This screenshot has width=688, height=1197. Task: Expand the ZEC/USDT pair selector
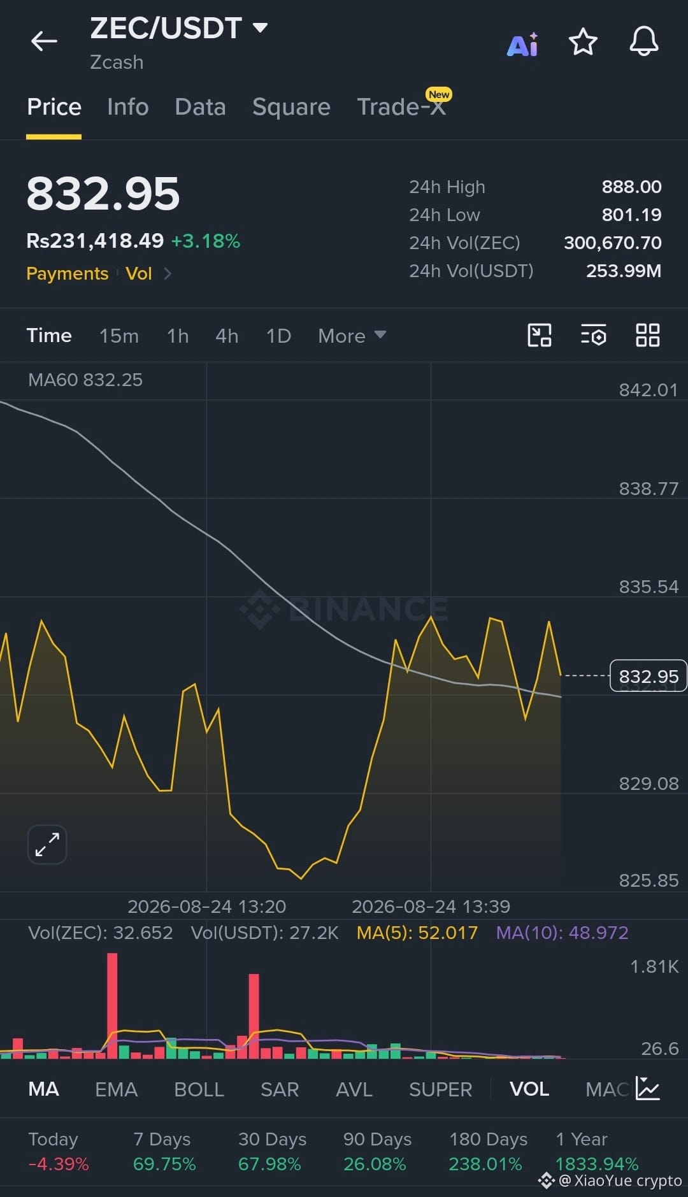(x=260, y=27)
